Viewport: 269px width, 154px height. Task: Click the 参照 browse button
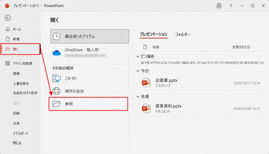coord(89,104)
